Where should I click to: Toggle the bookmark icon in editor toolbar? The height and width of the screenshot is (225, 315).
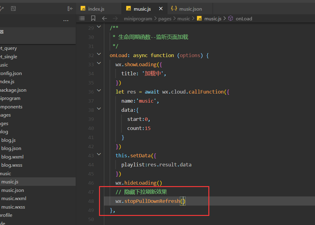click(x=93, y=18)
